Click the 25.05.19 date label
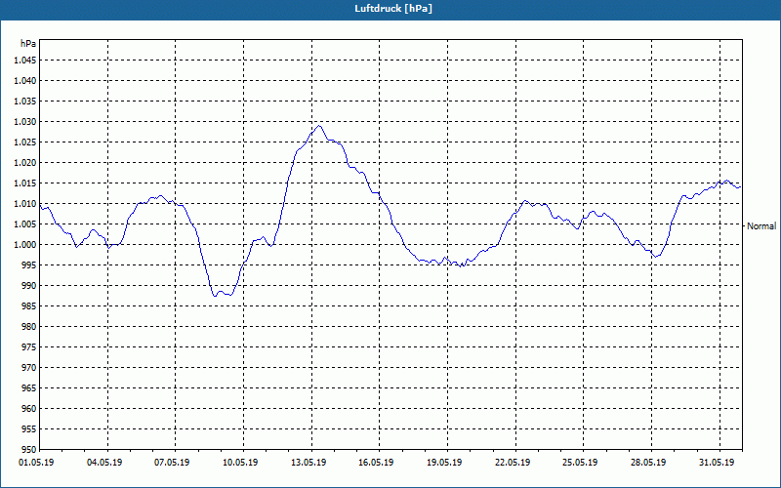Screen dimensions: 781x488 580,463
